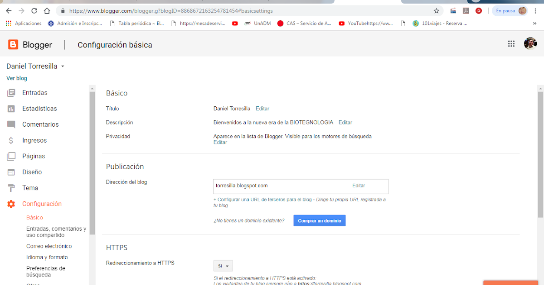Click the Diseño layout icon
Screen dimensions: 544x285
[x=11, y=172]
